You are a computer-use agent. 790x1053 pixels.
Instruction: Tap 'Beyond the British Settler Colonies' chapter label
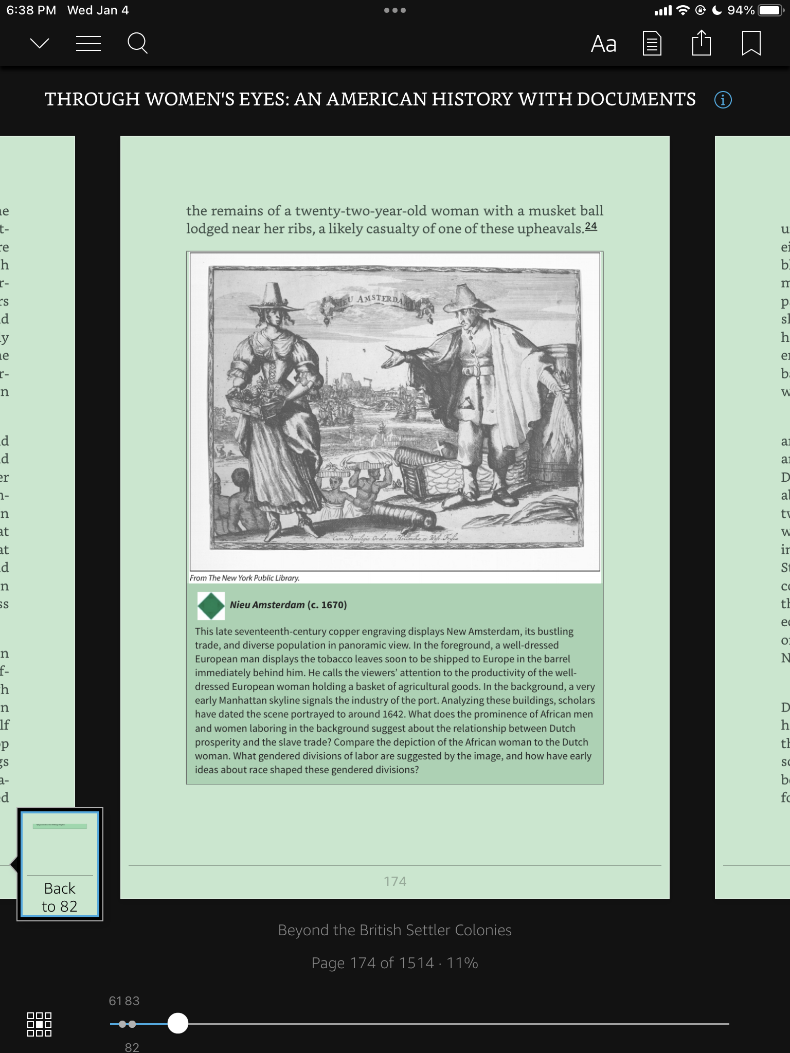(395, 930)
